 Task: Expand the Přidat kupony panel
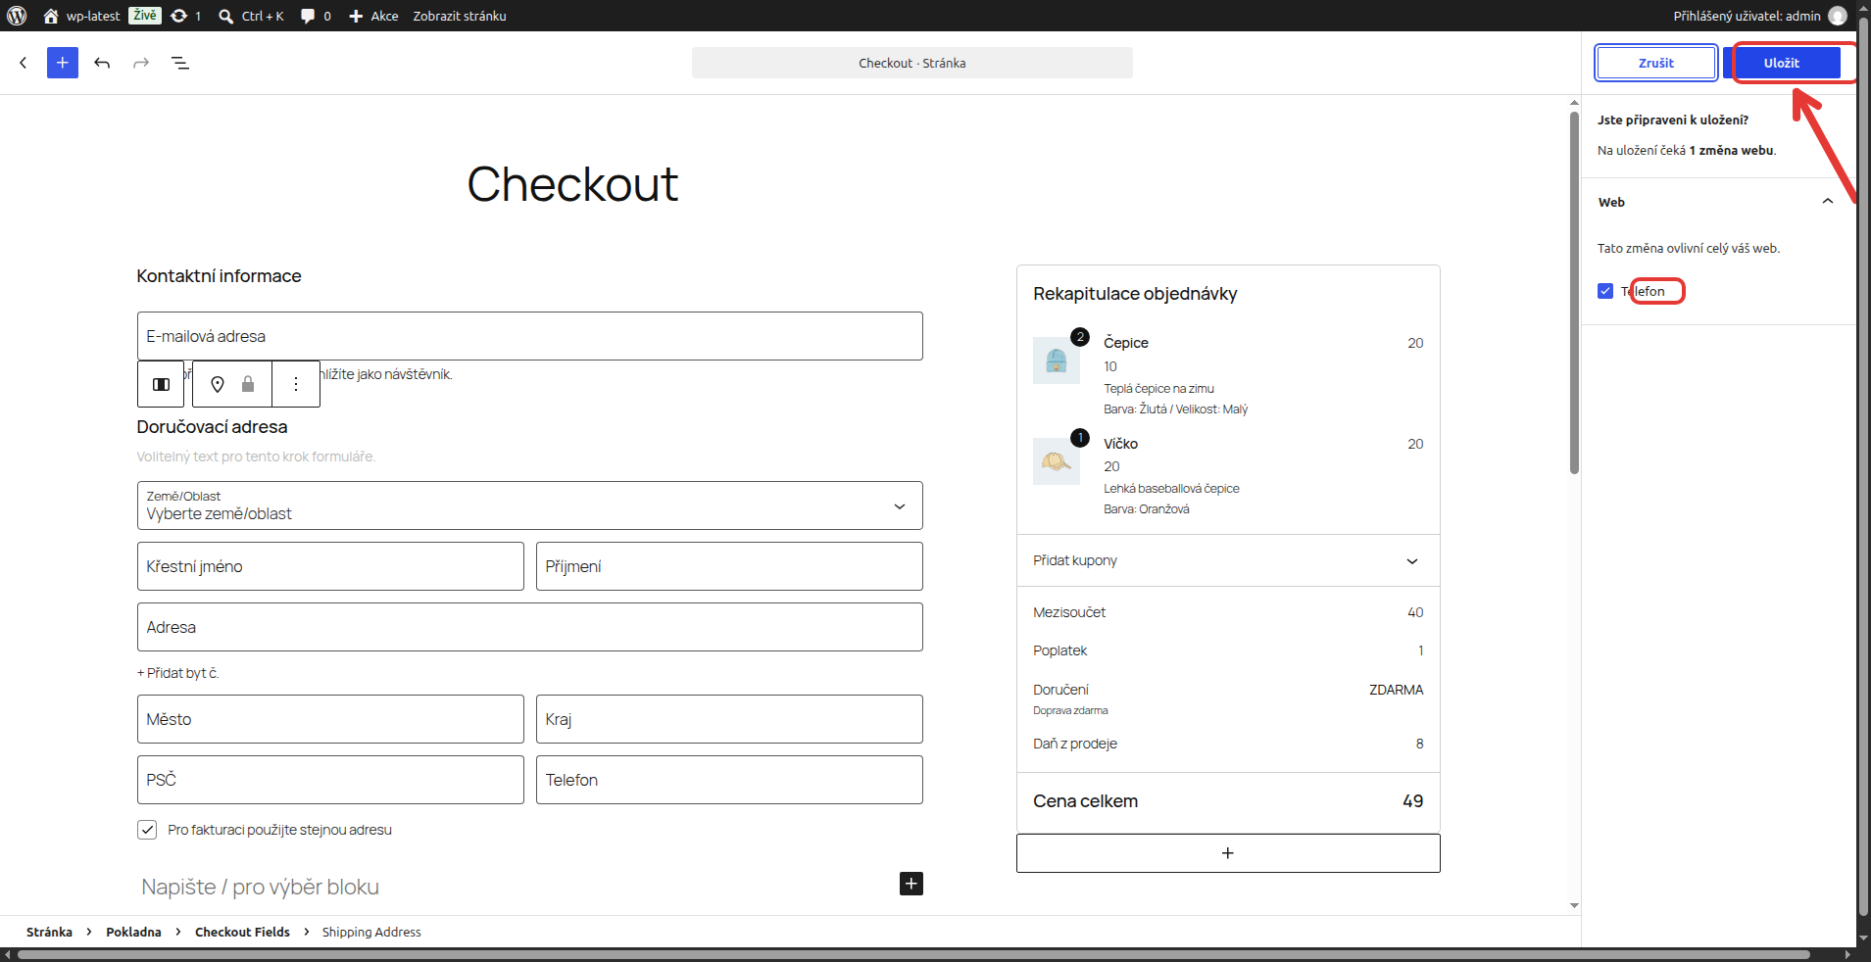(1228, 560)
